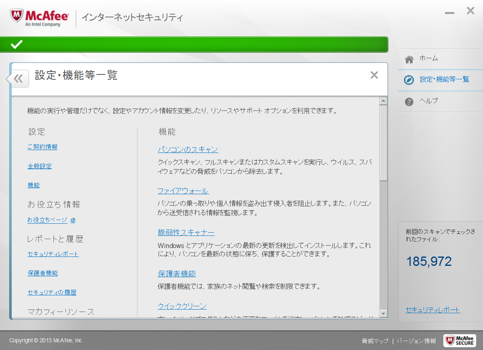This screenshot has width=483, height=350.
Task: Open the 機能 settings link
Action: [x=34, y=185]
